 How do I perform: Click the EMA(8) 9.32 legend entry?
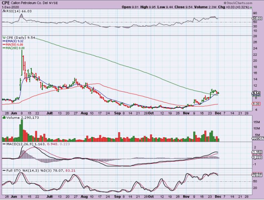click(15, 41)
